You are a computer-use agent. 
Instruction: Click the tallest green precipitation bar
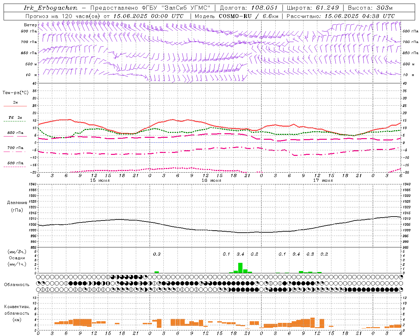(241, 268)
